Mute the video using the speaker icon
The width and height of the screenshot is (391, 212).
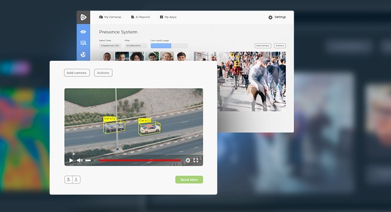(x=80, y=161)
